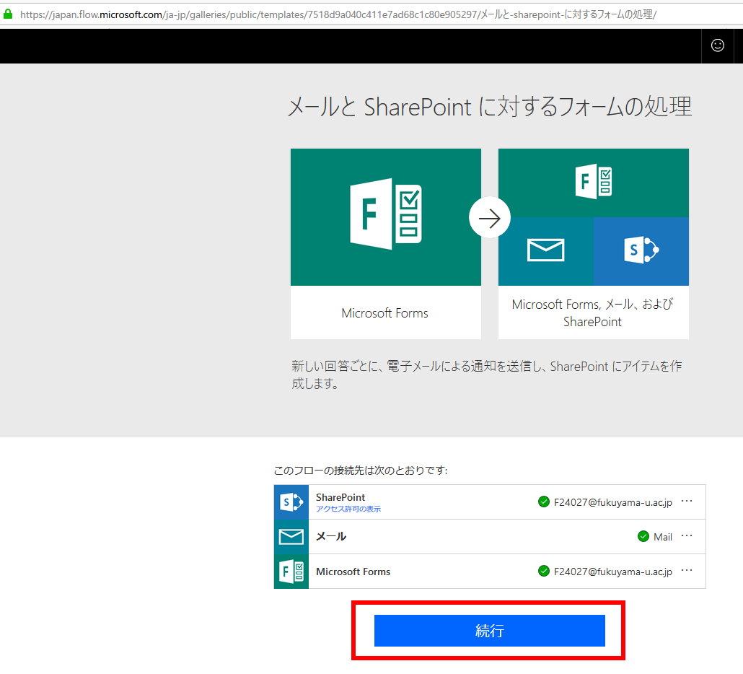Click the template description starting 新しい回答ごとに

(487, 375)
